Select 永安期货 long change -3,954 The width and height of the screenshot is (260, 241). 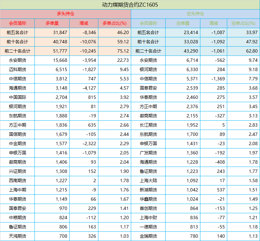89,60
